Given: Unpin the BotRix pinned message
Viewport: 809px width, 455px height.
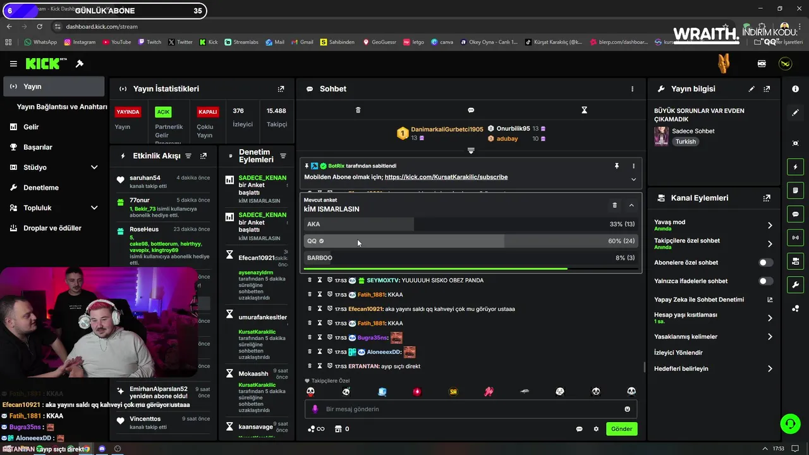Looking at the screenshot, I should coord(617,166).
